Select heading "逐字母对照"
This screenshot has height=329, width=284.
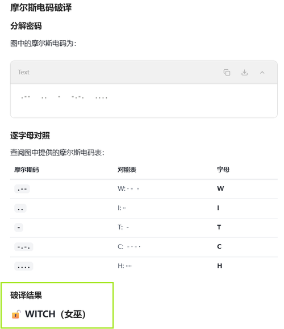point(30,136)
